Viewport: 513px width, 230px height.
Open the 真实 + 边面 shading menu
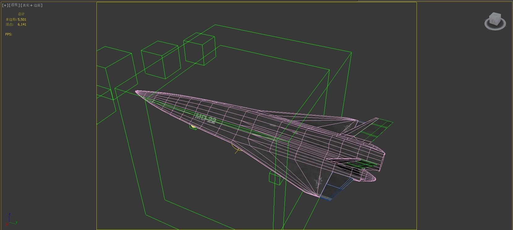tap(32, 5)
